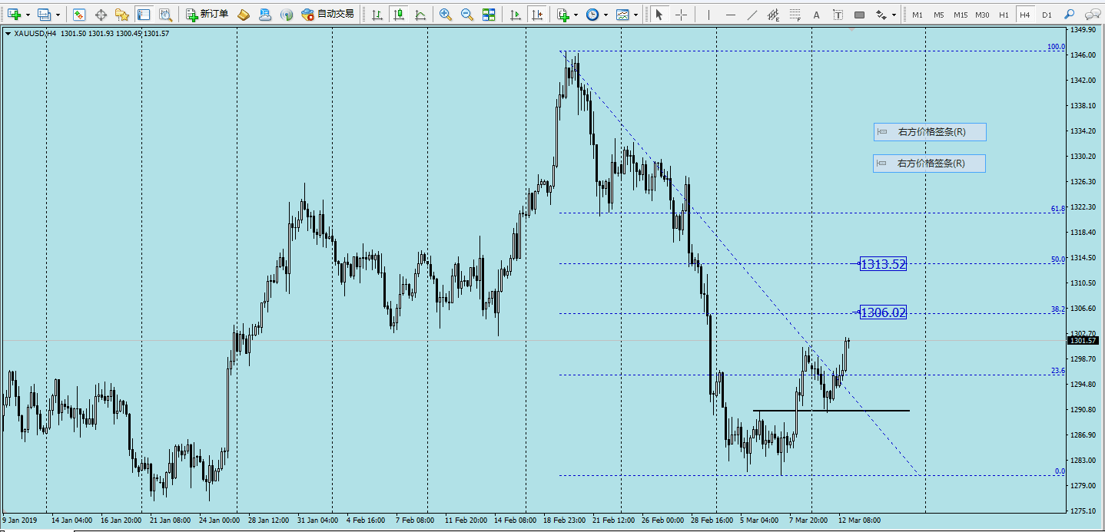Toggle chart auto scroll
Screen dimensions: 1105x532
(515, 15)
